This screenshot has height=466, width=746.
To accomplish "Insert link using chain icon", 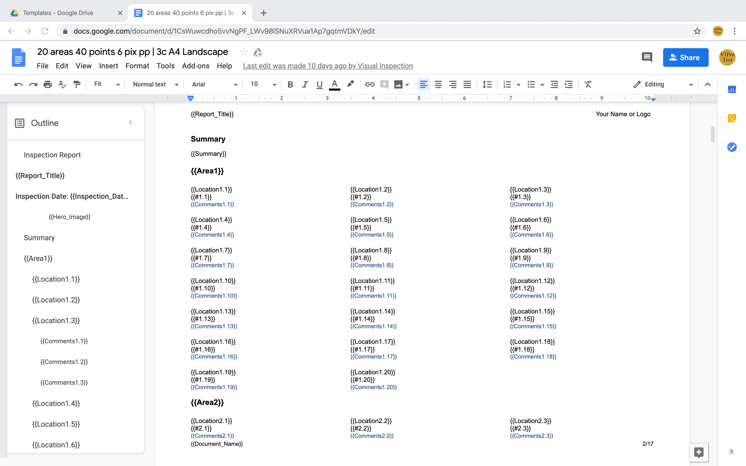I will pos(370,84).
